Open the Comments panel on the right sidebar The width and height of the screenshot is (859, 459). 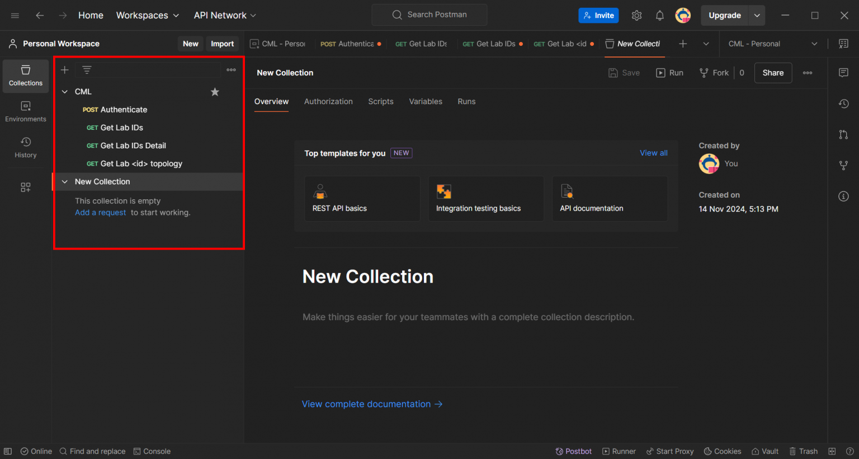coord(844,73)
